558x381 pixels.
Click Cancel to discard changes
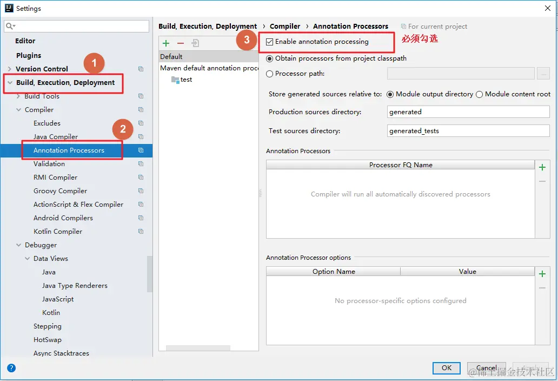coord(486,368)
